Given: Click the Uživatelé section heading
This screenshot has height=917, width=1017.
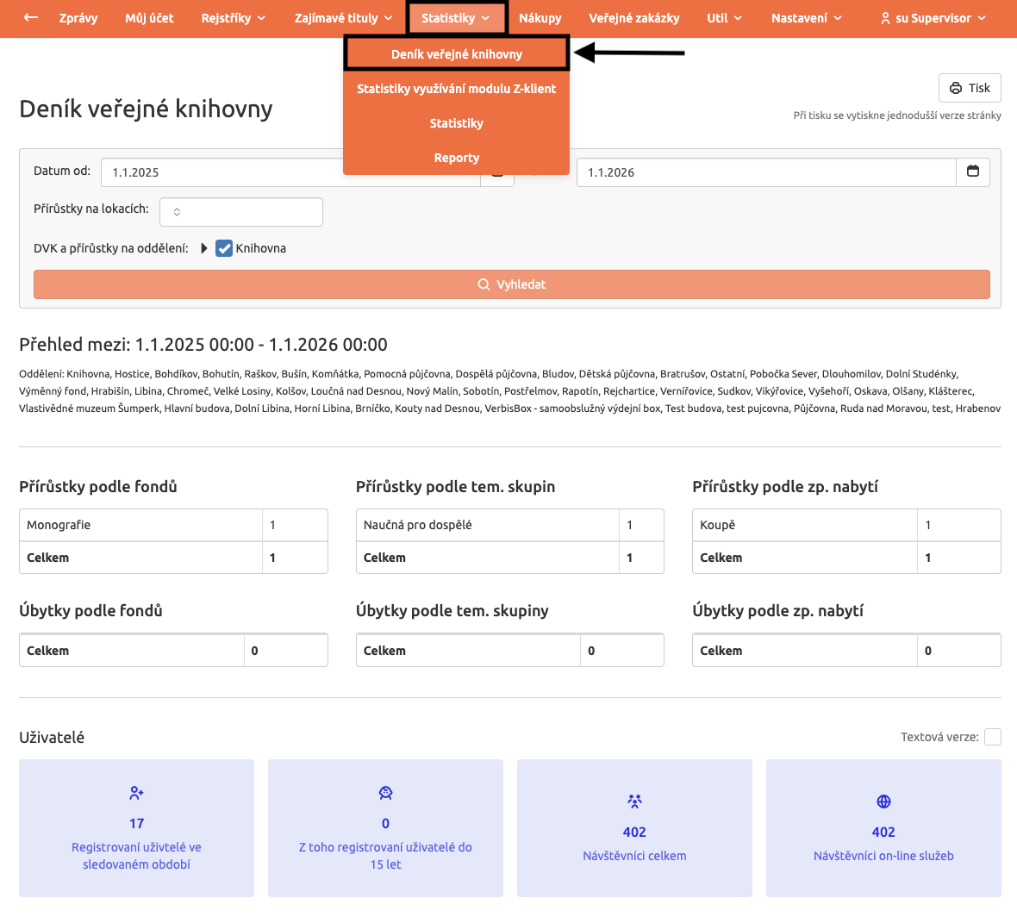Looking at the screenshot, I should tap(52, 738).
